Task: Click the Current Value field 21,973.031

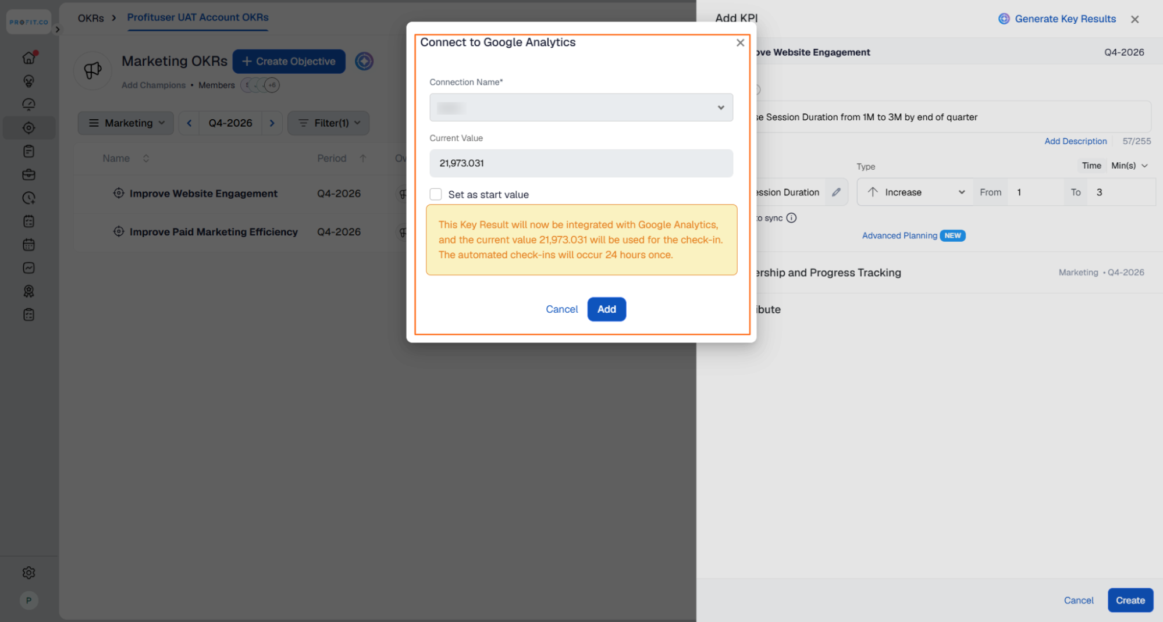Action: click(x=581, y=163)
